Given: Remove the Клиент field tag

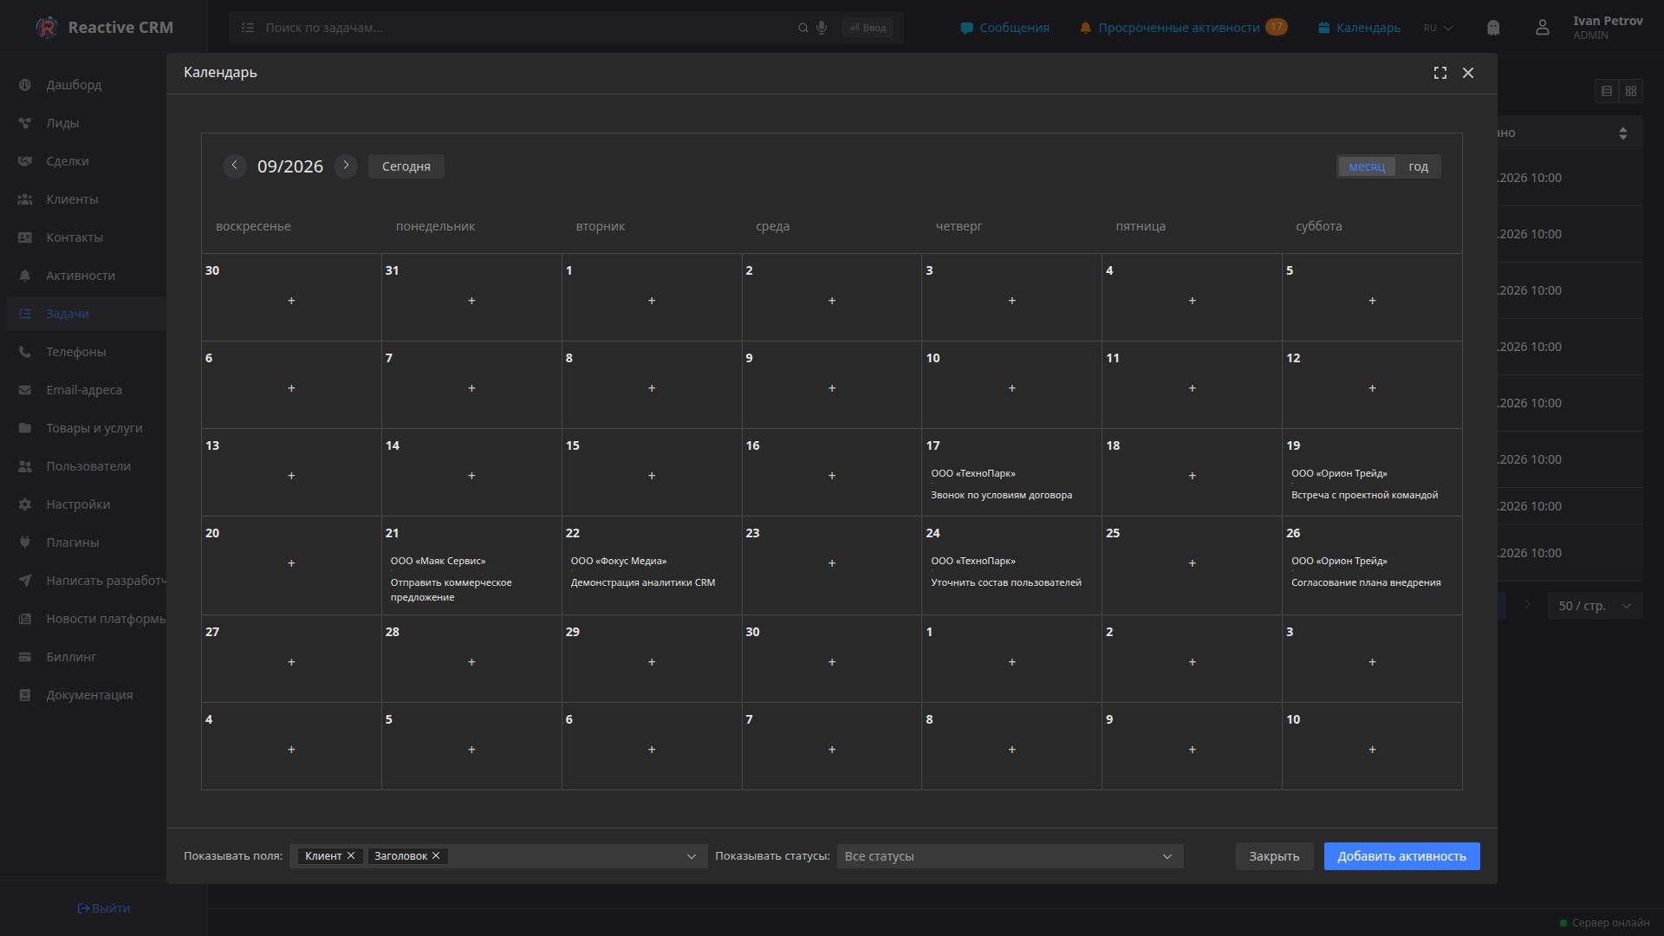Looking at the screenshot, I should [x=351, y=856].
